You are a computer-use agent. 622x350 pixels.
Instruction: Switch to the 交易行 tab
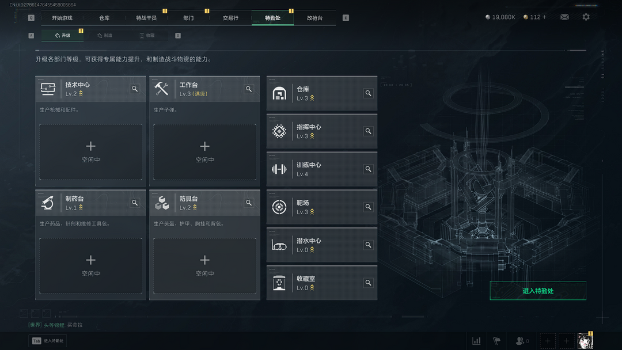[x=230, y=18]
